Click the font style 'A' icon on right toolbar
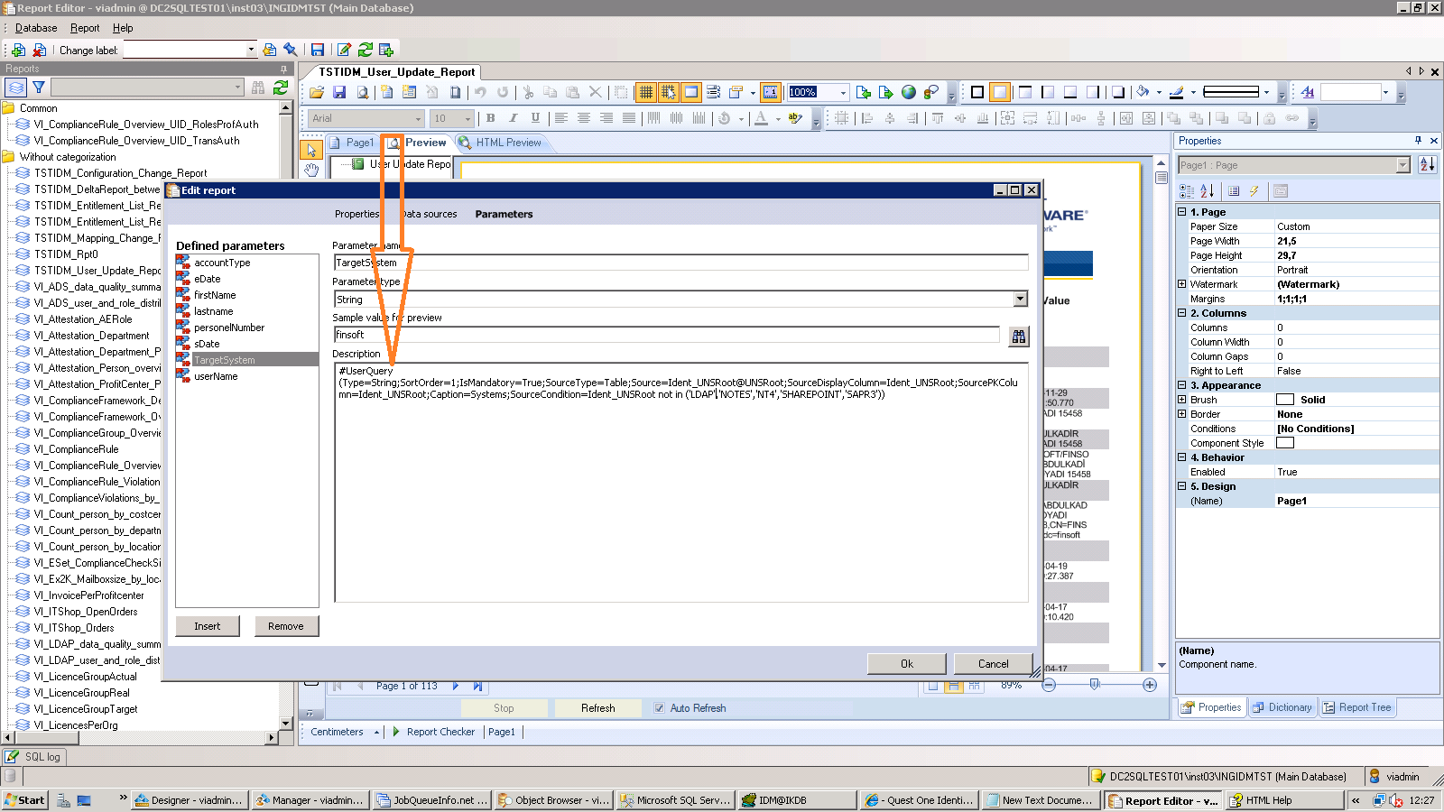The height and width of the screenshot is (812, 1444). tap(1308, 92)
